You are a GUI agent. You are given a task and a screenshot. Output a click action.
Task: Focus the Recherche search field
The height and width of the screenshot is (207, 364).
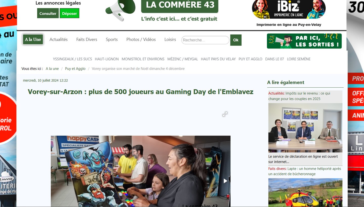coord(205,40)
